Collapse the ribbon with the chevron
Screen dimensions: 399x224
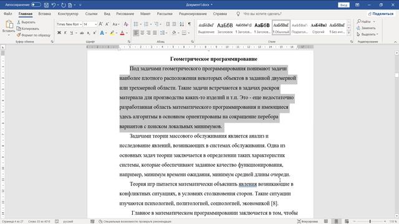point(395,42)
